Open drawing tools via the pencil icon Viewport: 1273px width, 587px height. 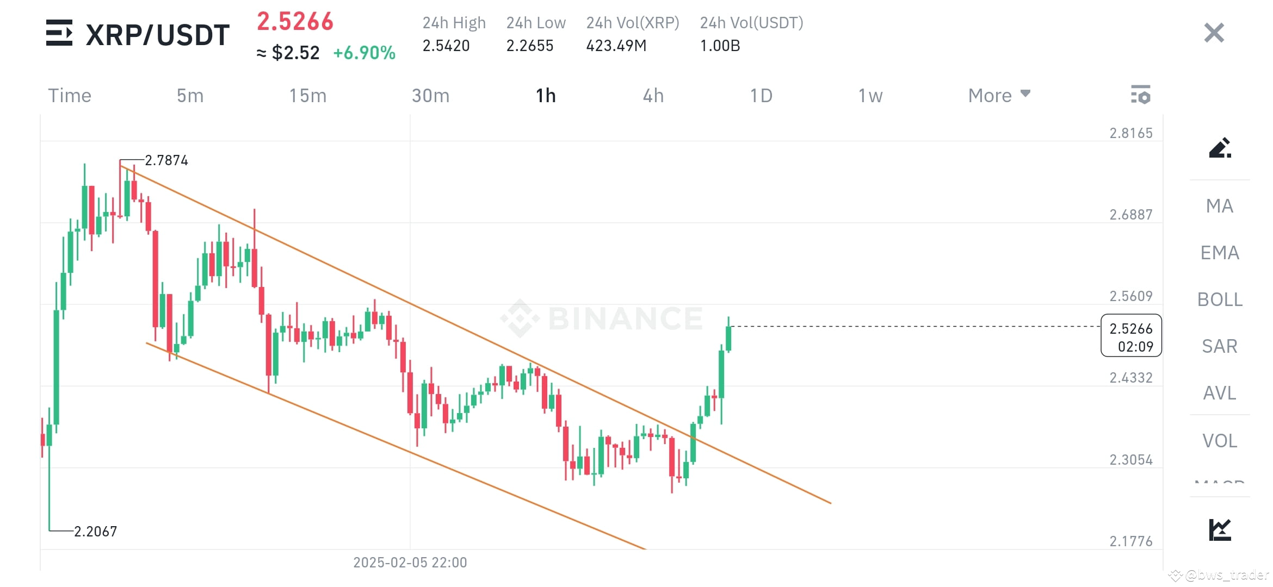[x=1221, y=148]
